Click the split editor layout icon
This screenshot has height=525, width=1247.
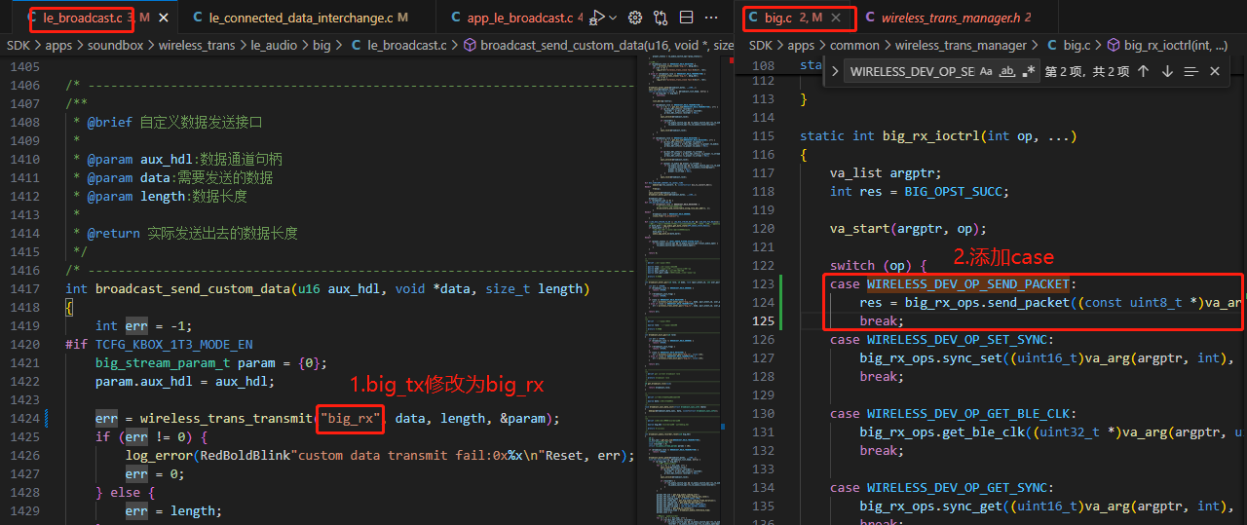pyautogui.click(x=686, y=18)
